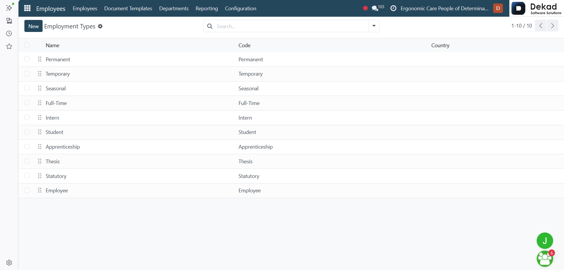
Task: Grab the drag handle of Employee row
Action: click(x=40, y=190)
